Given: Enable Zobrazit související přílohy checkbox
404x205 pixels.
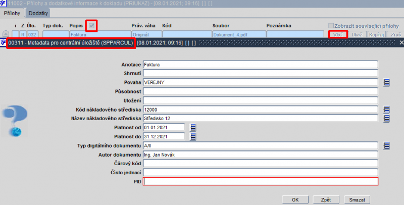Looking at the screenshot, I should tap(331, 25).
